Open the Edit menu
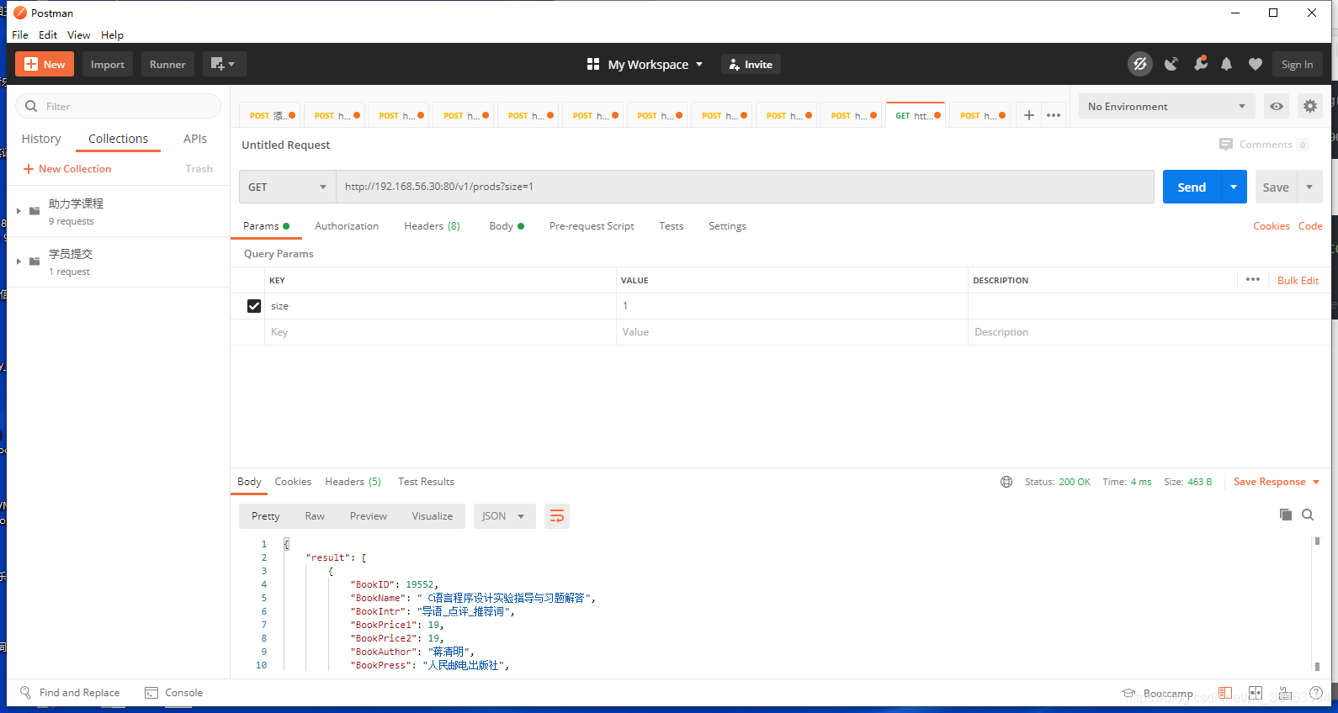1338x713 pixels. coord(48,34)
